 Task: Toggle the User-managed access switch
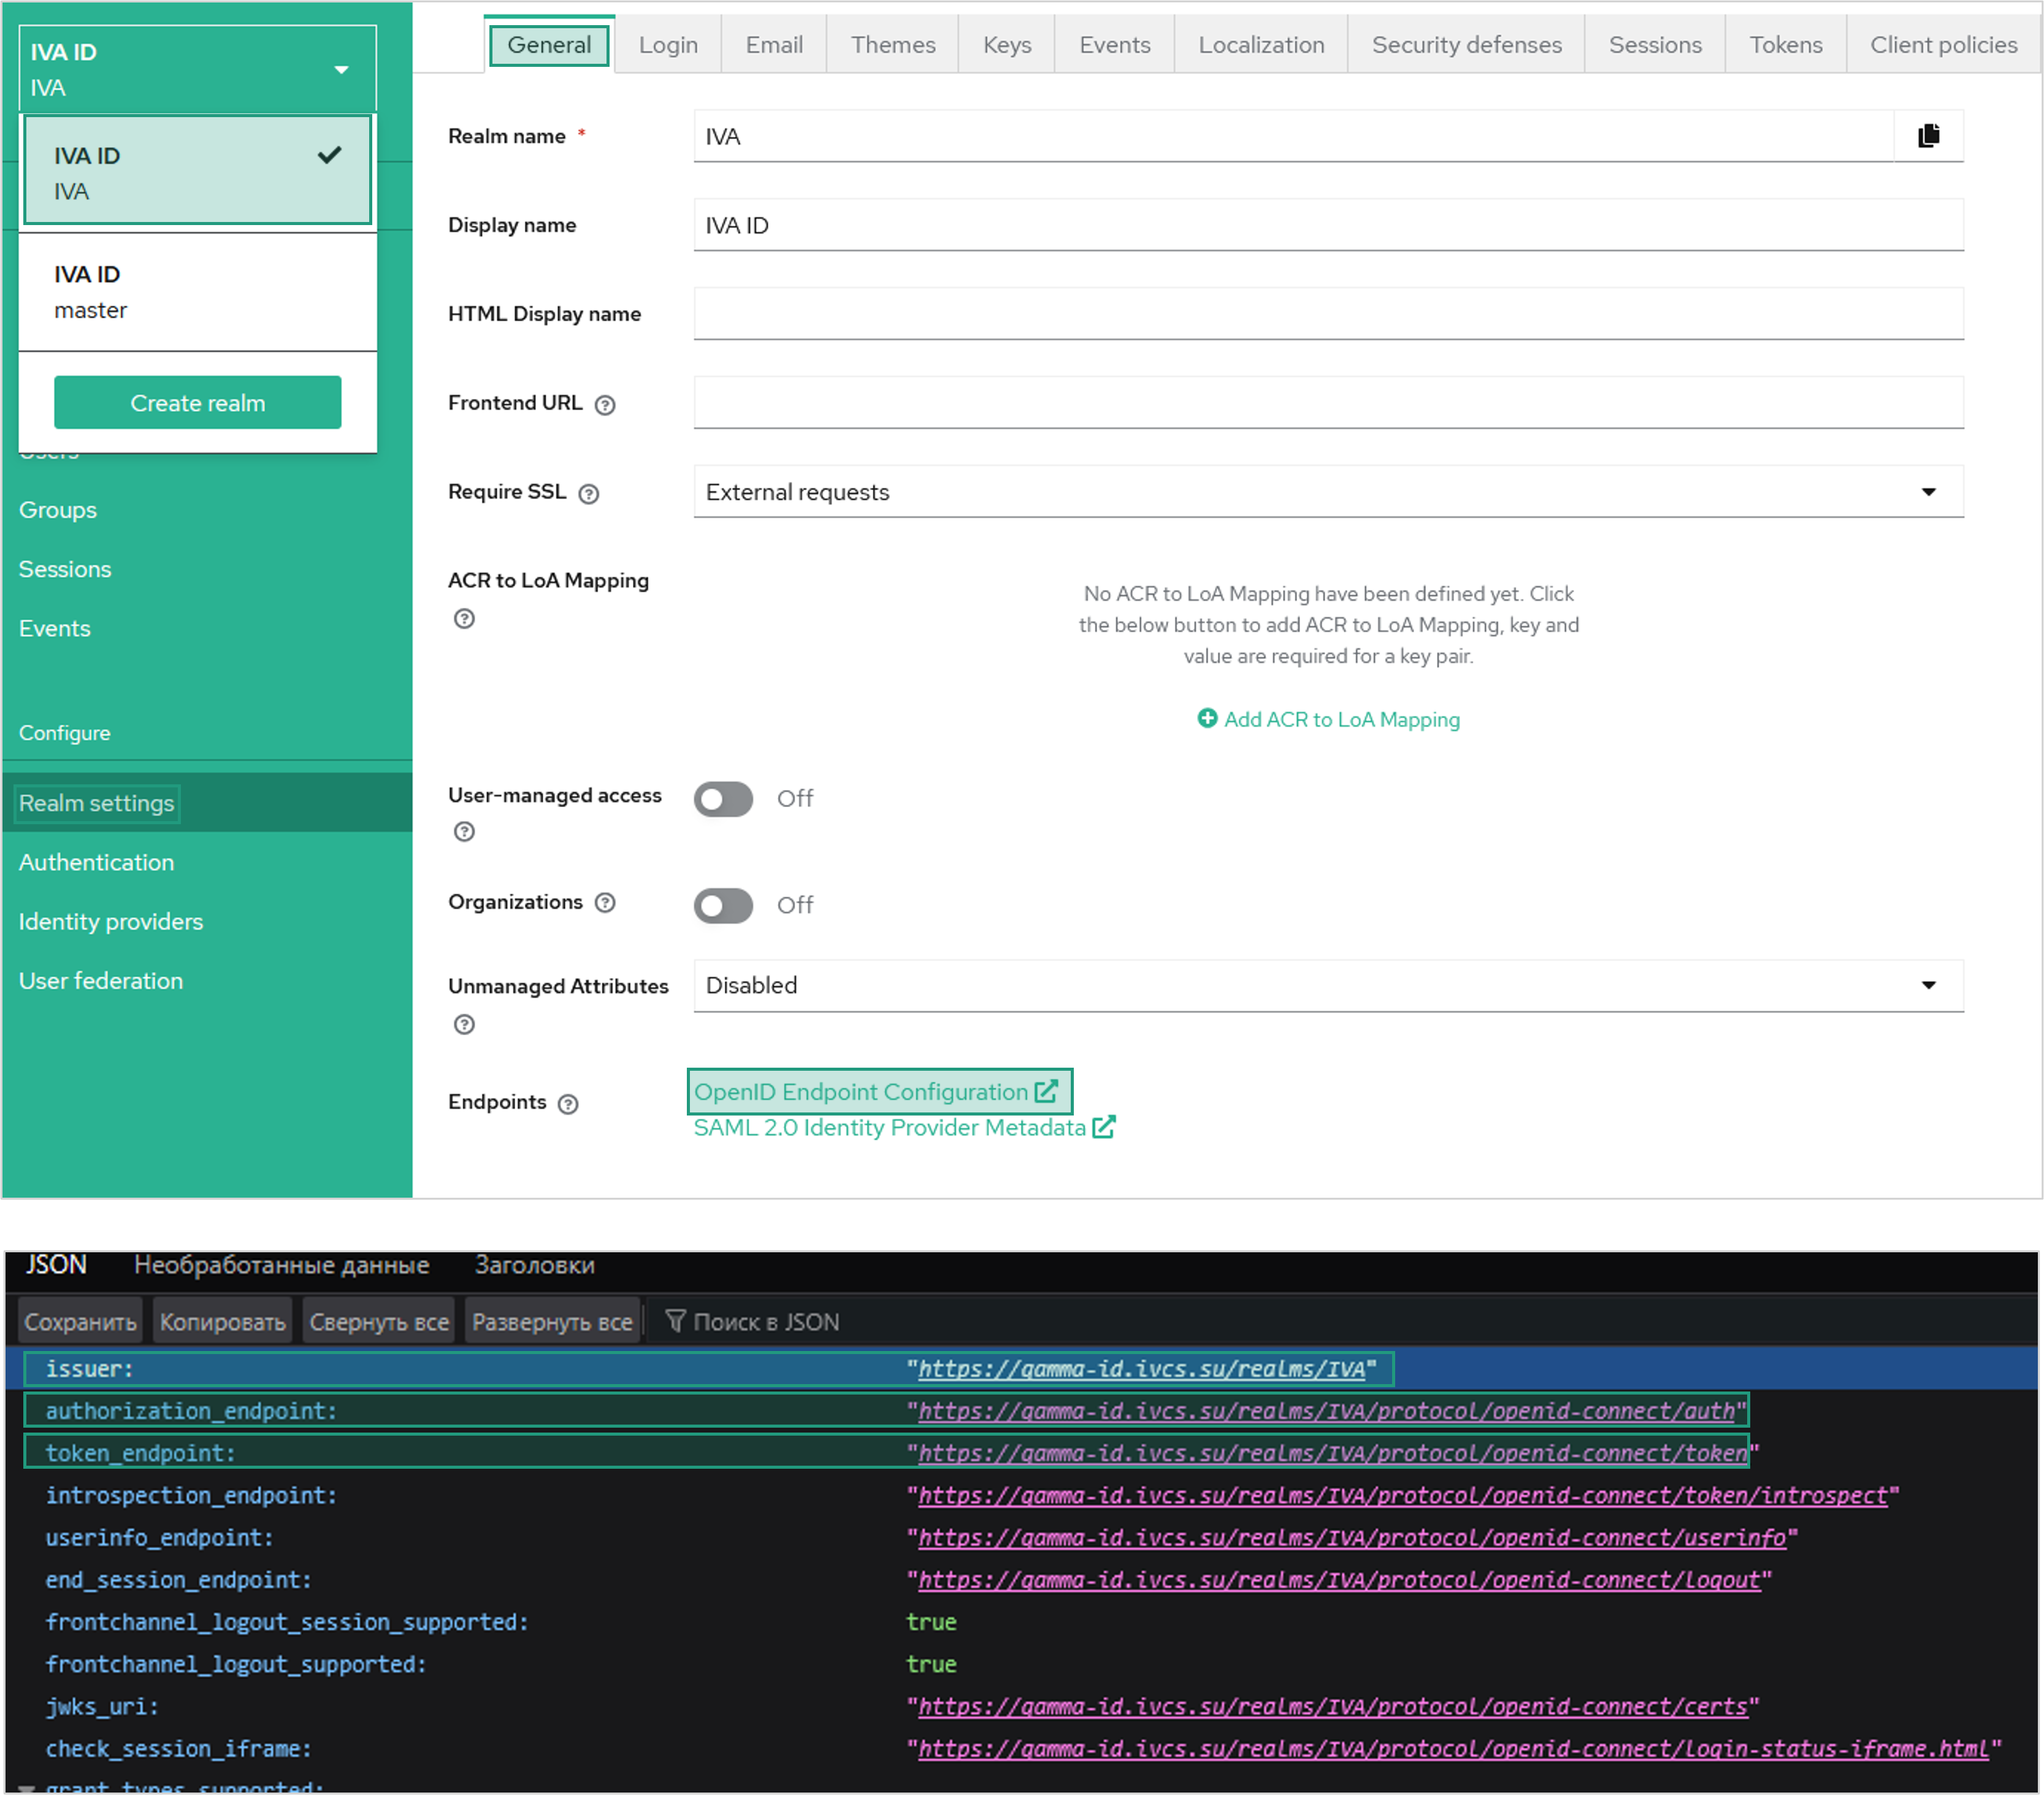723,799
